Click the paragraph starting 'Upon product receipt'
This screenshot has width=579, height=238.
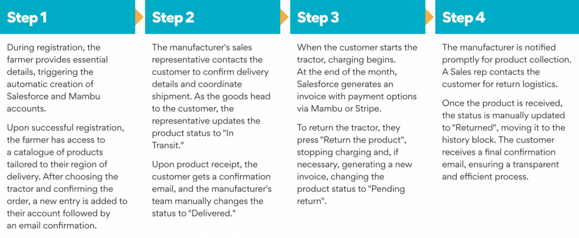tap(211, 189)
